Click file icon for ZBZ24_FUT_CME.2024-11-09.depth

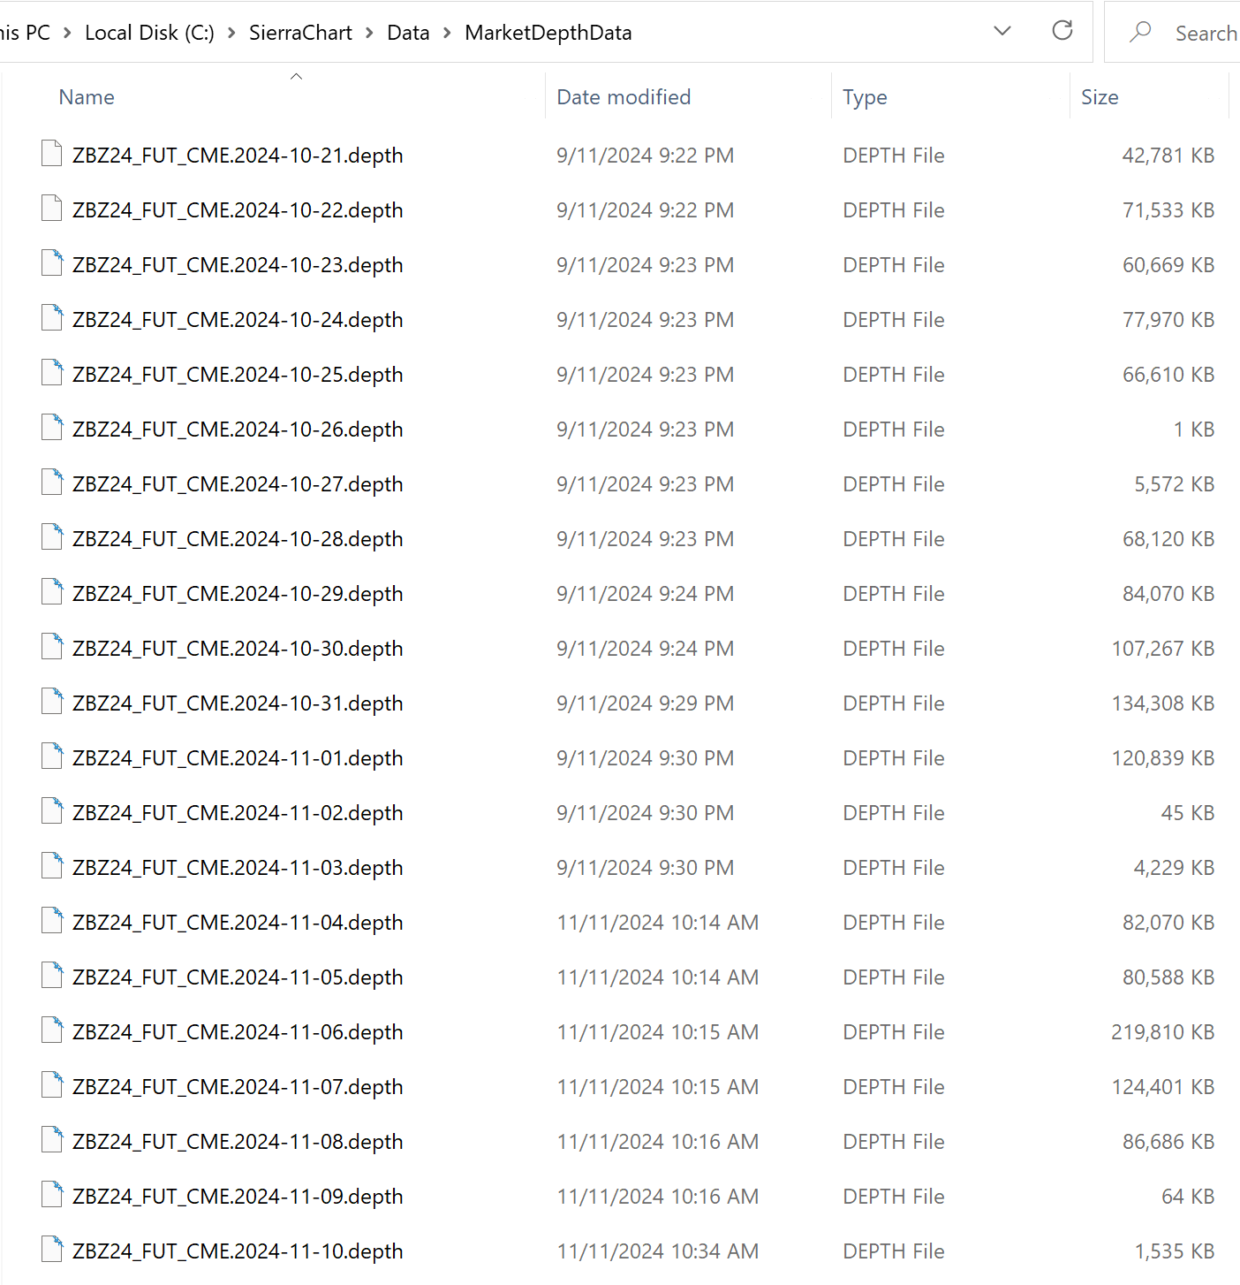[x=52, y=1195]
